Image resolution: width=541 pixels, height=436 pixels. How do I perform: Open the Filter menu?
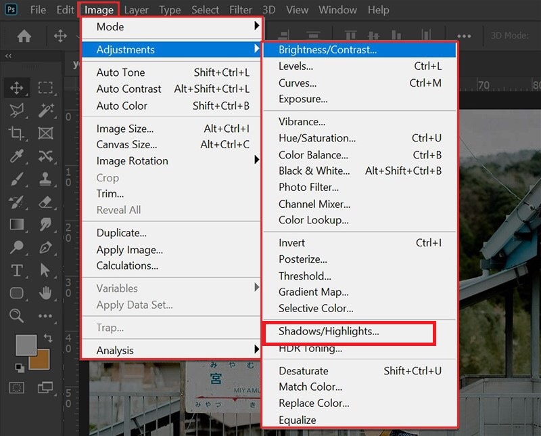coord(241,9)
